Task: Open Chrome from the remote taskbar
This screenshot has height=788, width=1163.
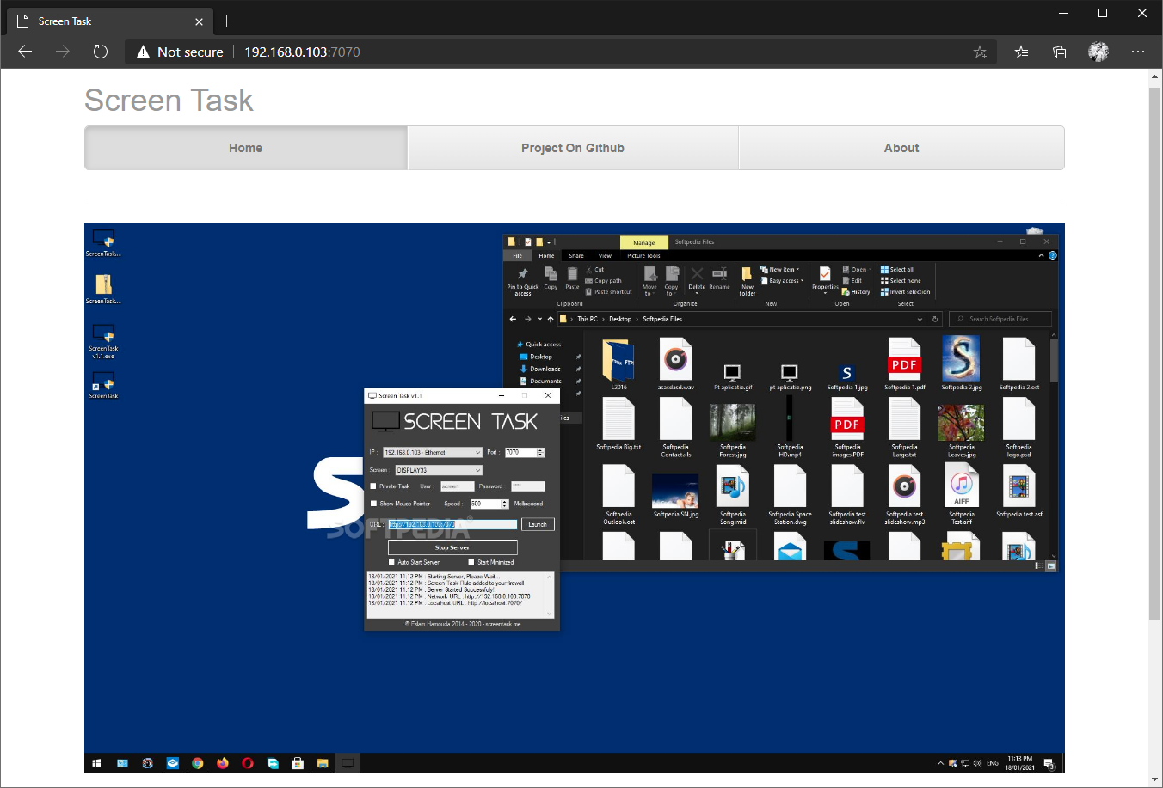Action: (198, 763)
